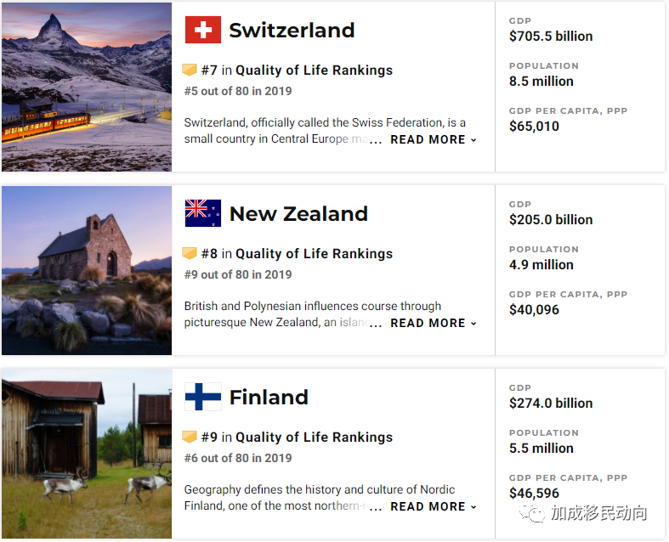Open the Matterhorn train photo thumbnail
Viewport: 669px width, 542px height.
87,87
